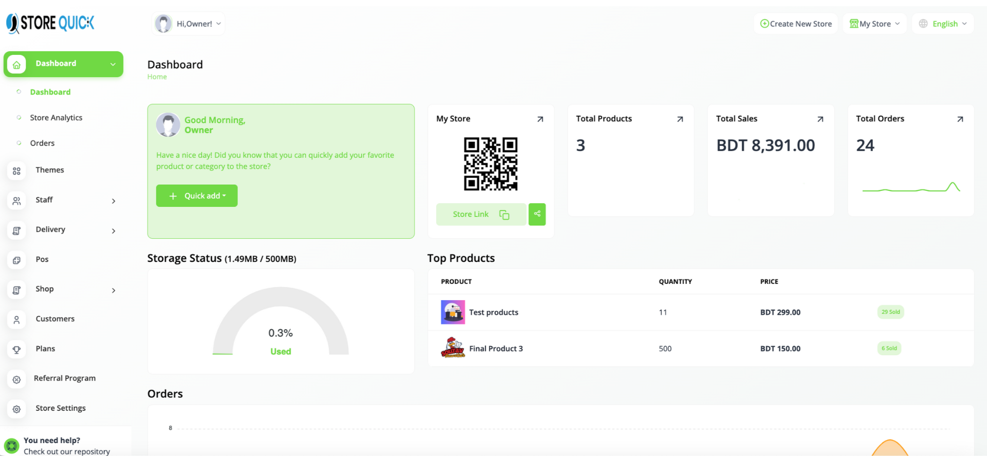Select Orders in the sidebar submenu

click(42, 143)
